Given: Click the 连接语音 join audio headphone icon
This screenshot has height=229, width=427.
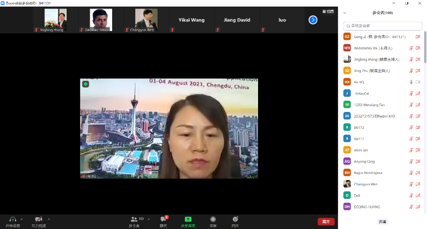Looking at the screenshot, I should 13,219.
